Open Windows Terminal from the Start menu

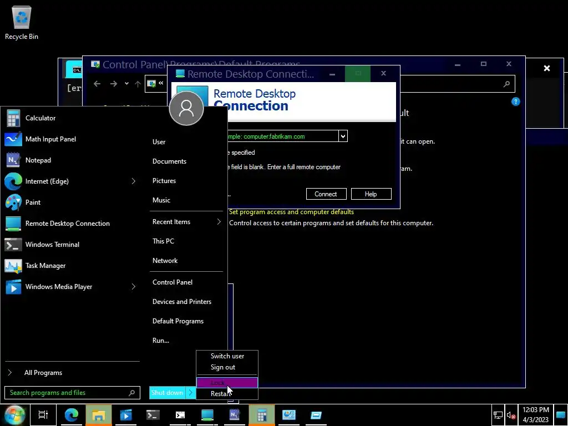[x=72, y=244]
